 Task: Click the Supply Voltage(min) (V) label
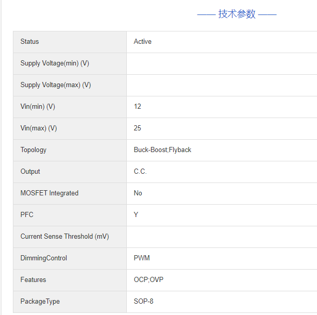pos(55,63)
